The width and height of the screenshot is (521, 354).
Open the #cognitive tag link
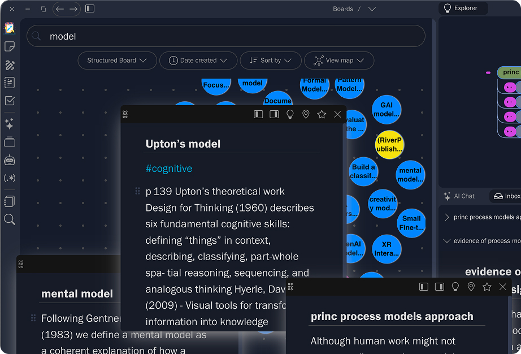point(168,169)
